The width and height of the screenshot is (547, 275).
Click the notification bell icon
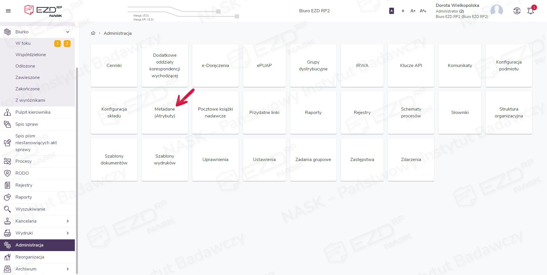pyautogui.click(x=530, y=11)
